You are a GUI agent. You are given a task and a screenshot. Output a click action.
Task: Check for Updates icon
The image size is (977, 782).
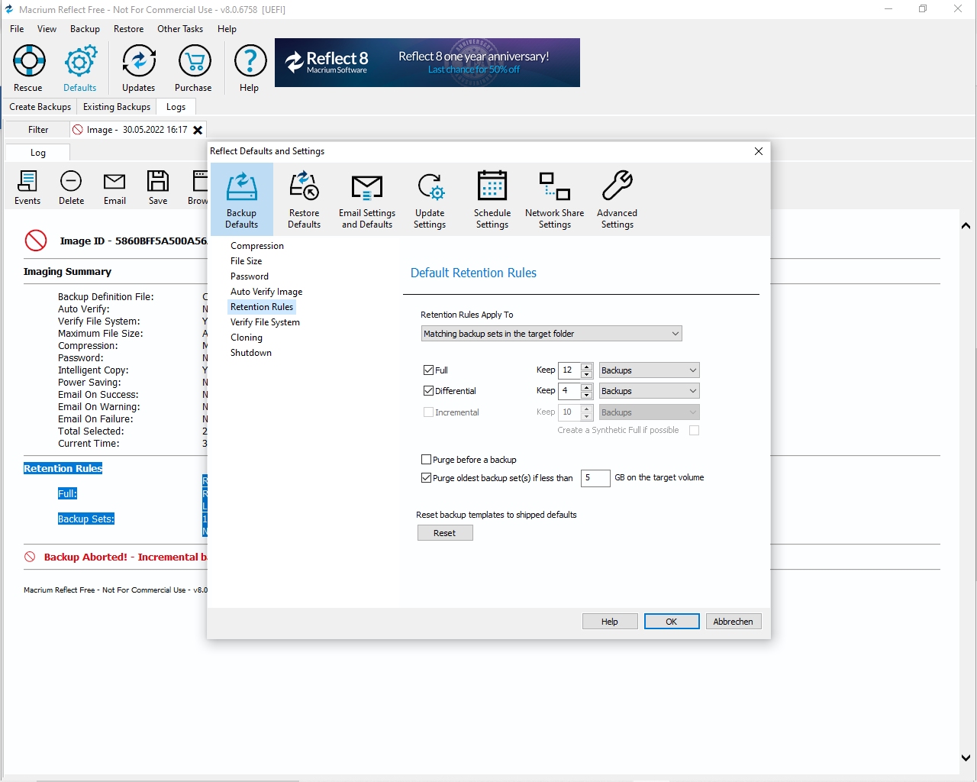coord(139,69)
